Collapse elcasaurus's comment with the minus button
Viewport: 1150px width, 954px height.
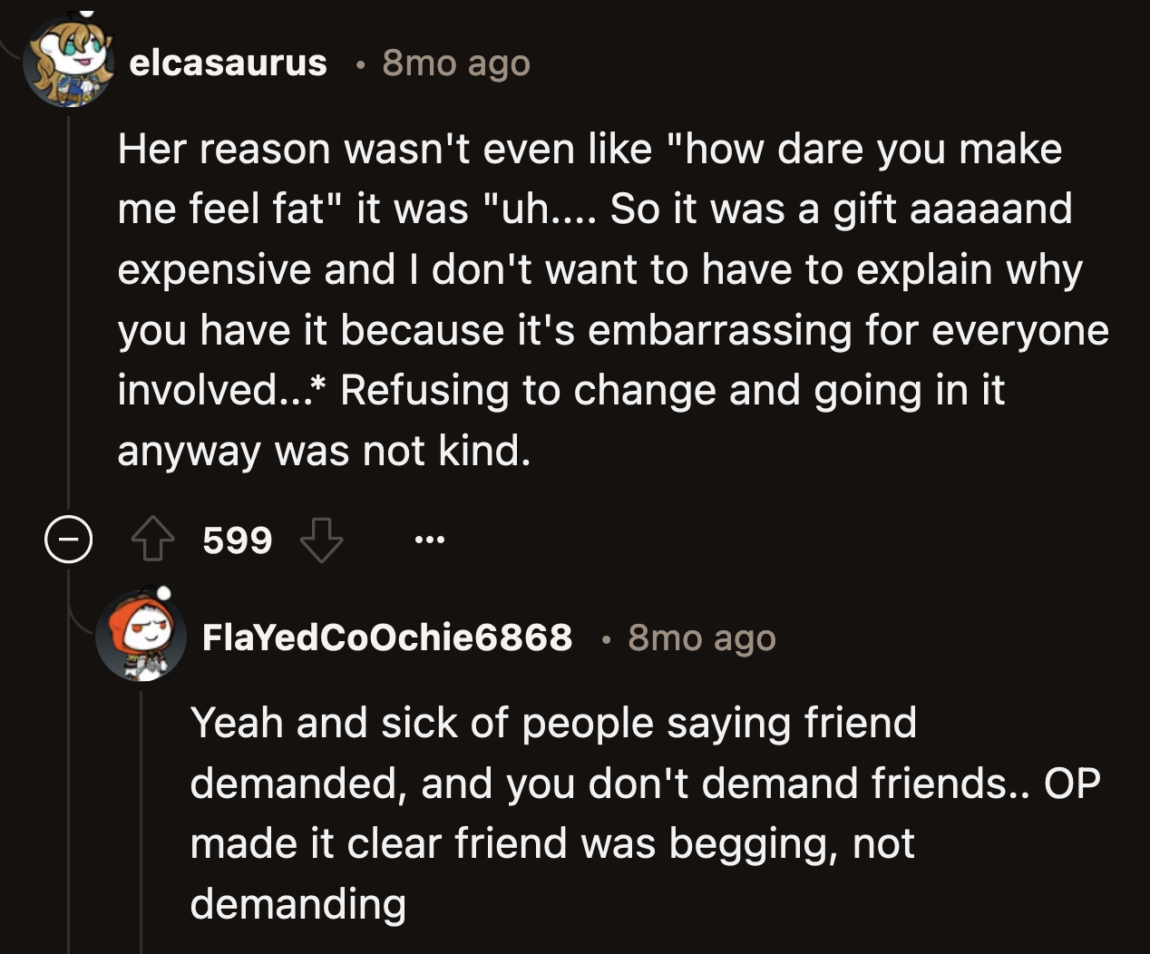point(67,540)
